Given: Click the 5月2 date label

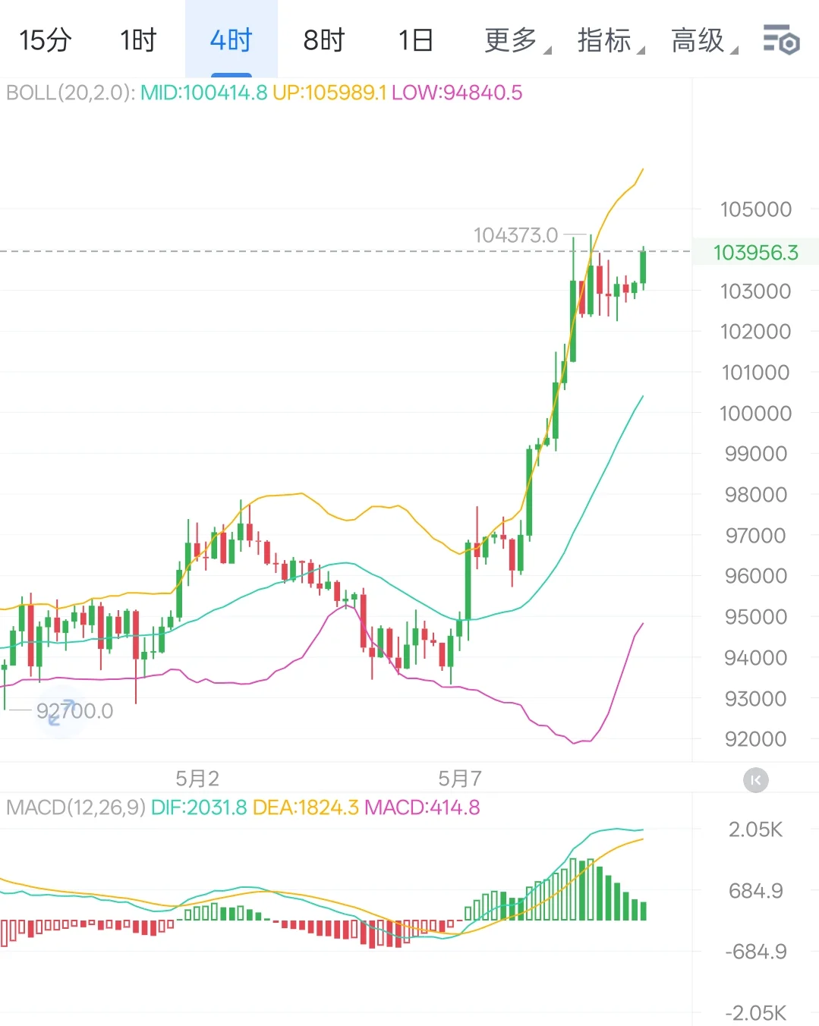Looking at the screenshot, I should coord(197,779).
